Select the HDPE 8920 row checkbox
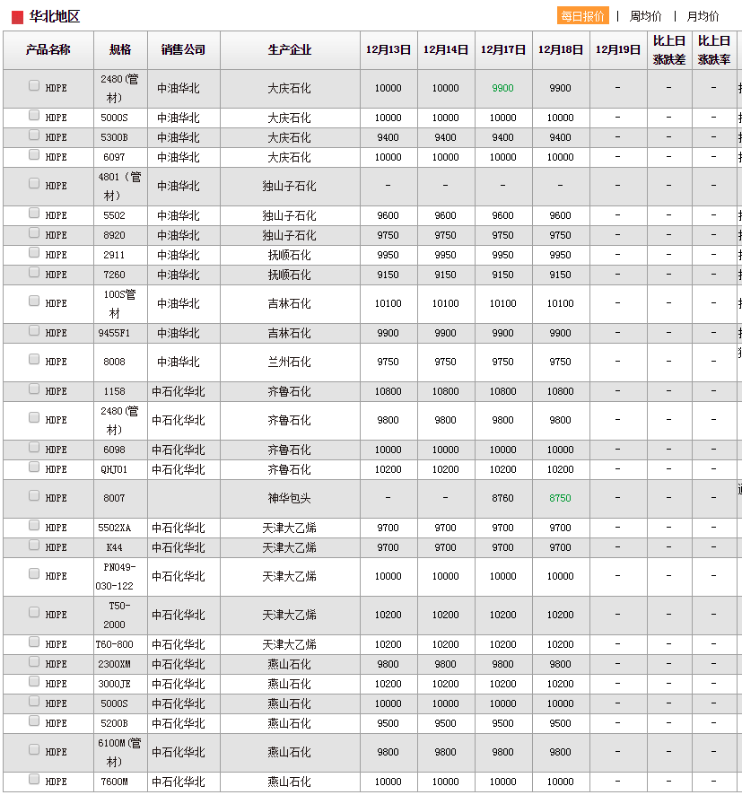Screen dimensions: 742x795 [x=34, y=233]
